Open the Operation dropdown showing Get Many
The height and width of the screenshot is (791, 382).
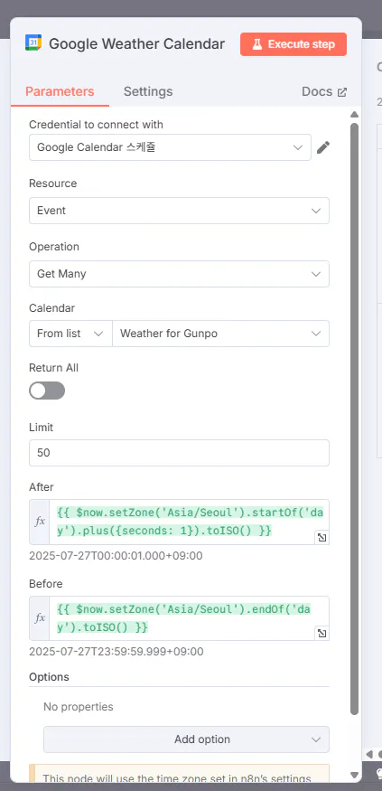pos(179,274)
